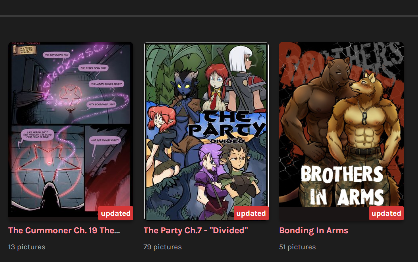Click 'AND SET THINGS RIGHT!' speech bubble
This screenshot has height=262, width=418.
click(105, 140)
